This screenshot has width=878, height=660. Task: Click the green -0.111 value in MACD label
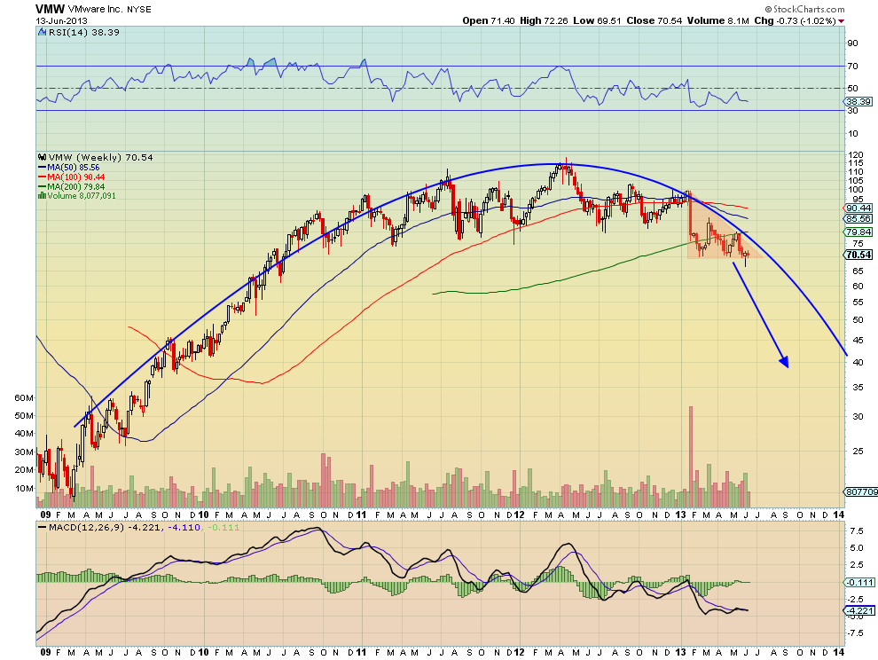tap(223, 527)
